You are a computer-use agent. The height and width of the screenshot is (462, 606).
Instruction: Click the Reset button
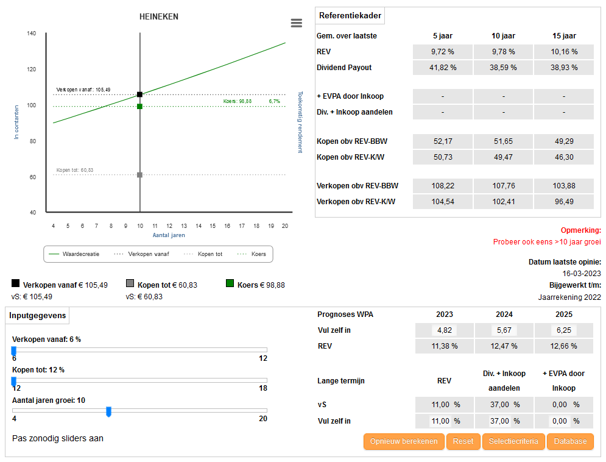click(463, 441)
